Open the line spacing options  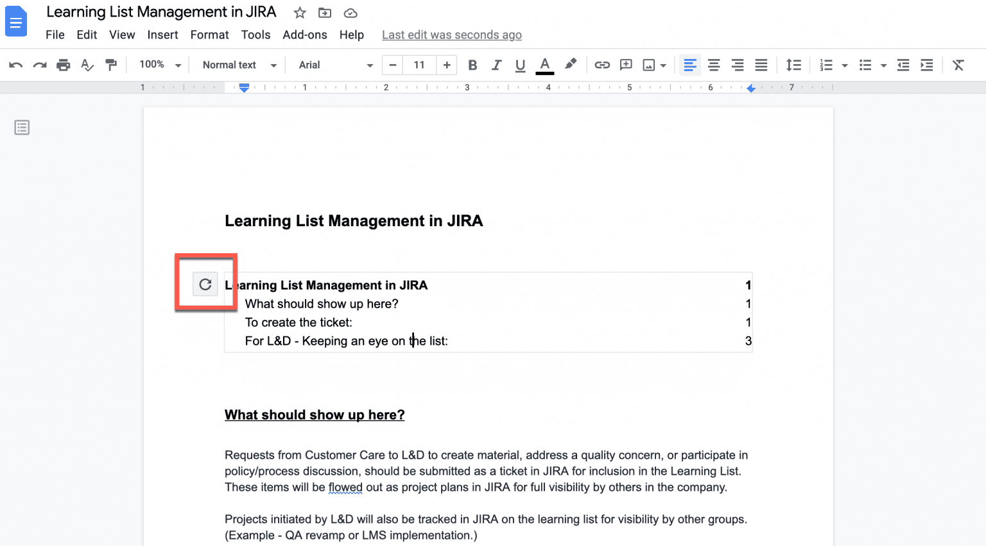click(794, 65)
